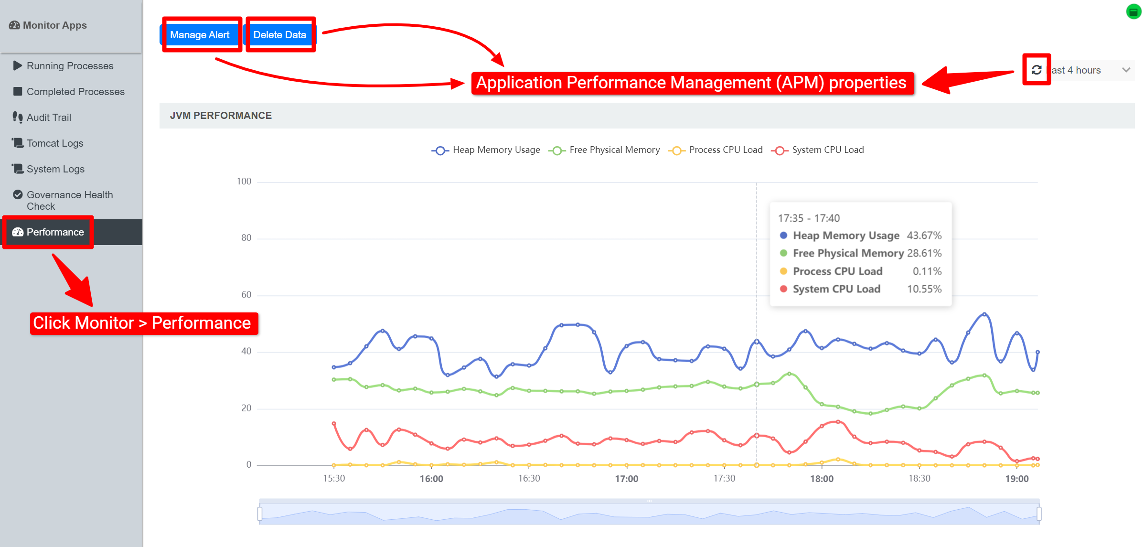Click the green status icon in corner
Screen dimensions: 1144x547
point(1133,11)
